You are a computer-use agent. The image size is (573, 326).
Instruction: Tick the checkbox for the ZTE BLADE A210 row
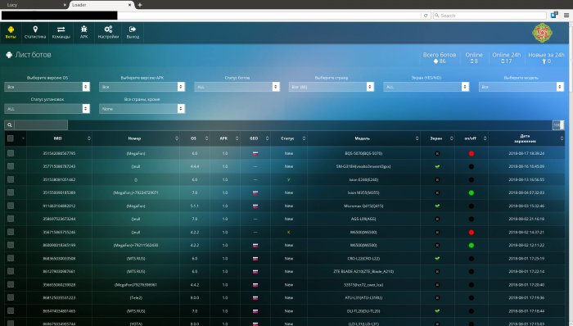(11, 271)
